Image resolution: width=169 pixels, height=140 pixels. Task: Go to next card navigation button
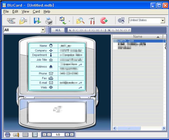67,135
